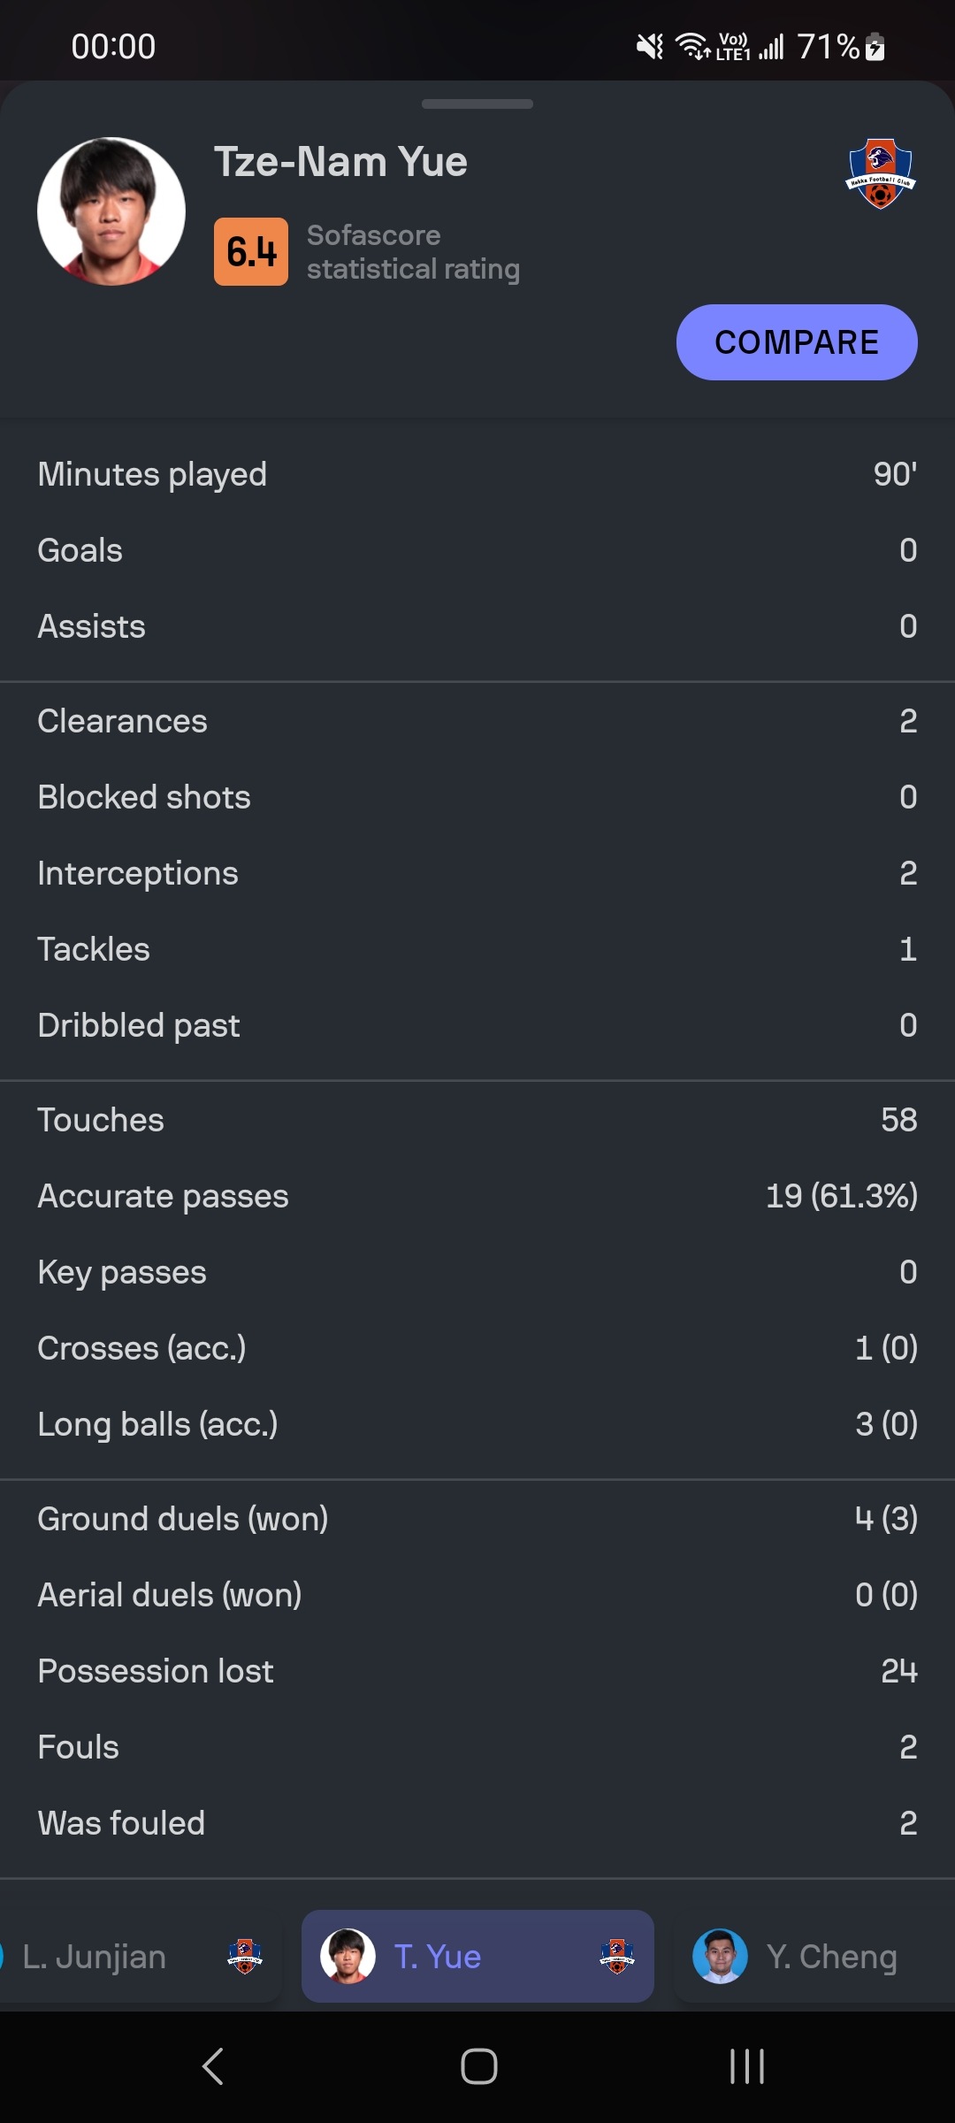Tap the Accurate passes stat row
Screen dimensions: 955x2123
(x=477, y=1196)
